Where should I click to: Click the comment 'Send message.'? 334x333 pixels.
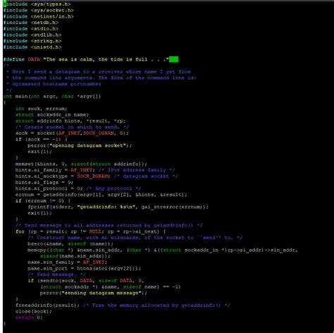tap(56, 274)
